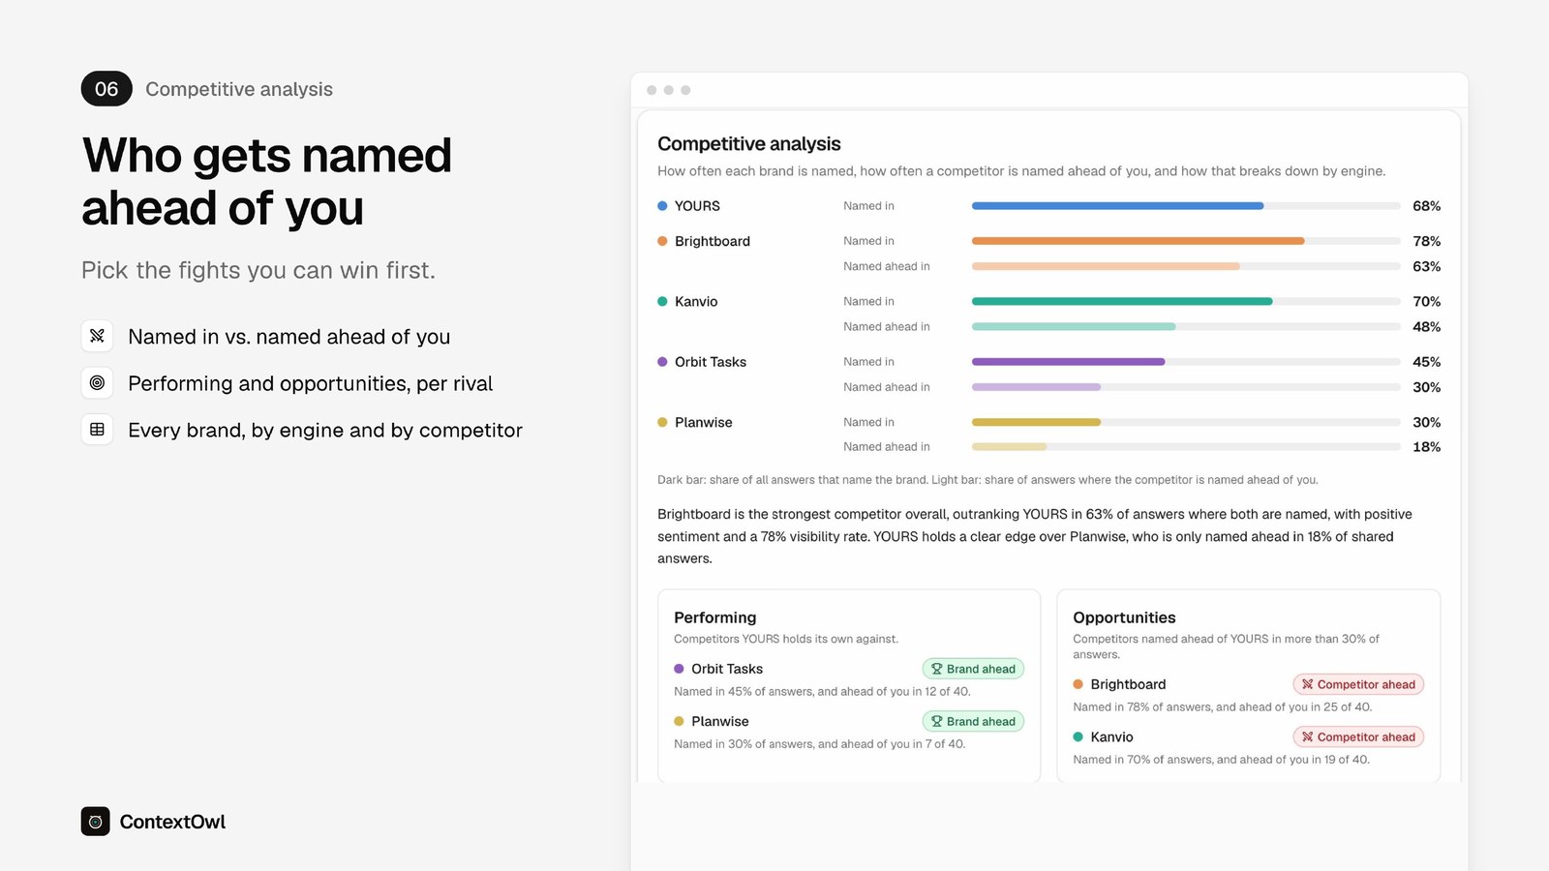Click the 06 slide number badge
Screen dimensions: 1549x871
click(x=106, y=89)
